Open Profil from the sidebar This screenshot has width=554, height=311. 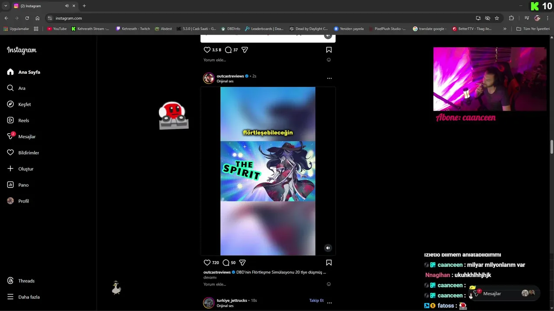click(18, 201)
